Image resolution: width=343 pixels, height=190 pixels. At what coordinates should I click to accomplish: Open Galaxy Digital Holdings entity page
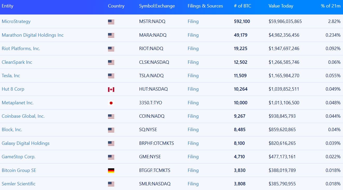[26, 143]
